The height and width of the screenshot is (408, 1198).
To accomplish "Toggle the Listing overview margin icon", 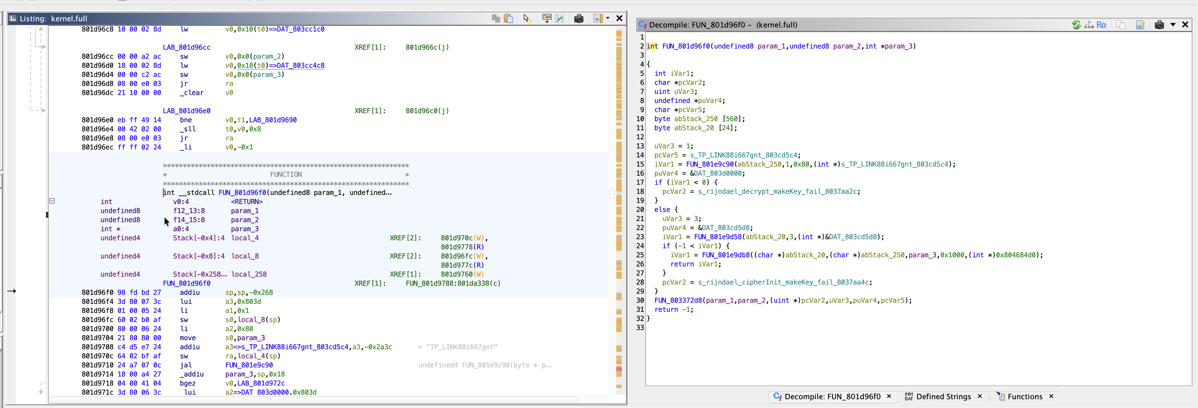I will [598, 19].
